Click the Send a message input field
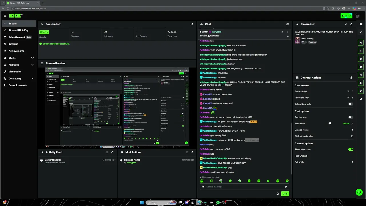366x206 pixels. coord(244,187)
